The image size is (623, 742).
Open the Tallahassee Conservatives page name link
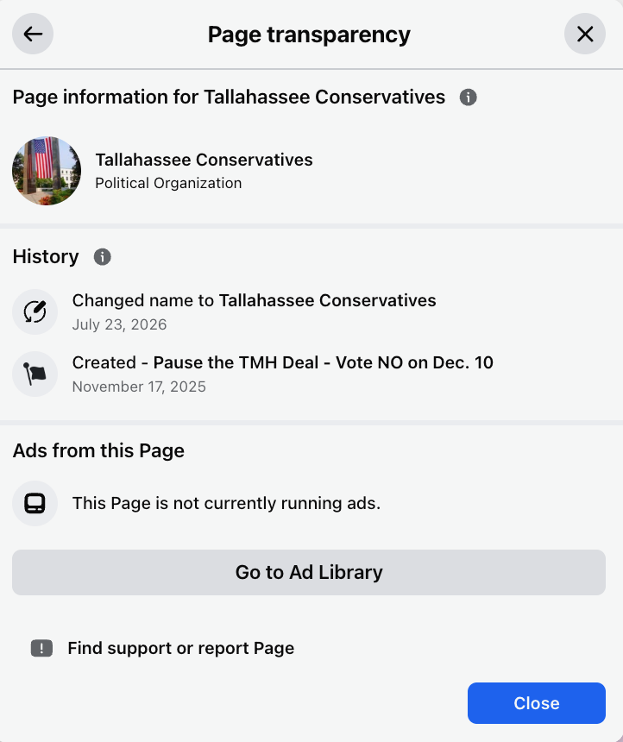[x=204, y=160]
